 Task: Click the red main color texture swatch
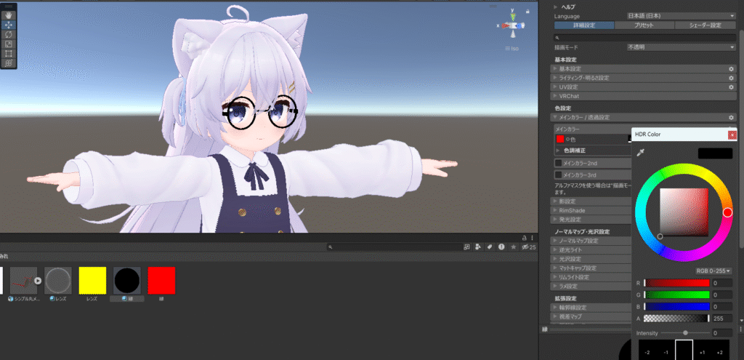pos(560,139)
